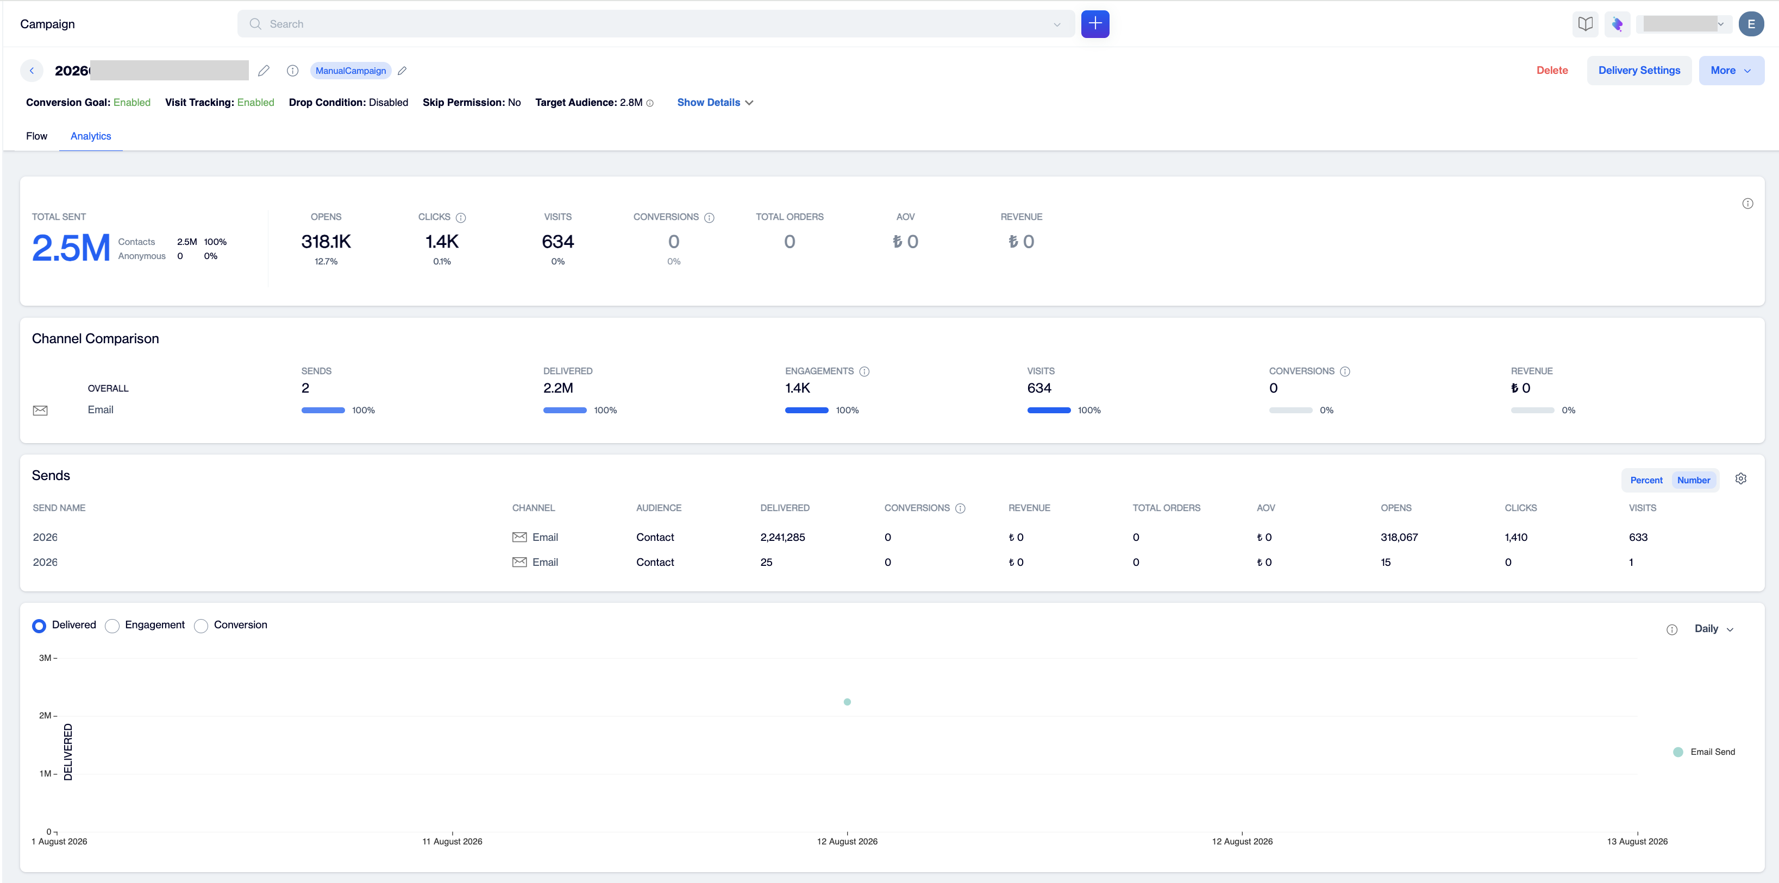Image resolution: width=1779 pixels, height=883 pixels.
Task: Click envelope icon in second send row
Action: click(519, 562)
